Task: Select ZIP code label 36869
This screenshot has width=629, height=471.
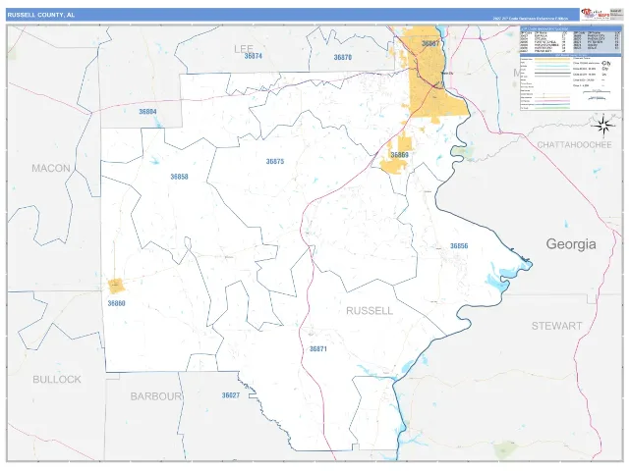Action: [400, 155]
